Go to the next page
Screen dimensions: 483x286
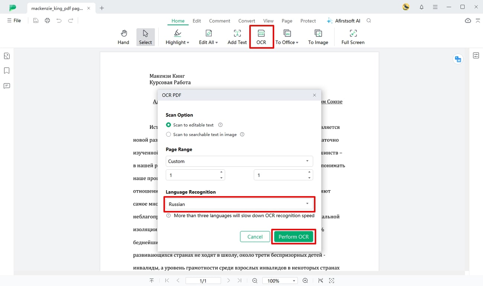point(228,281)
